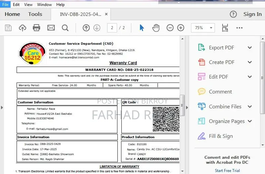Click the Comment speech bubble icon
This screenshot has height=174, width=265.
[201, 91]
